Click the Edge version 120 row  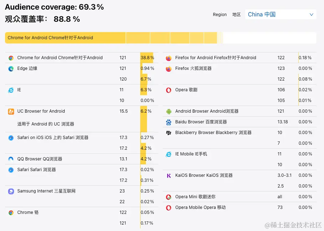[x=123, y=79]
